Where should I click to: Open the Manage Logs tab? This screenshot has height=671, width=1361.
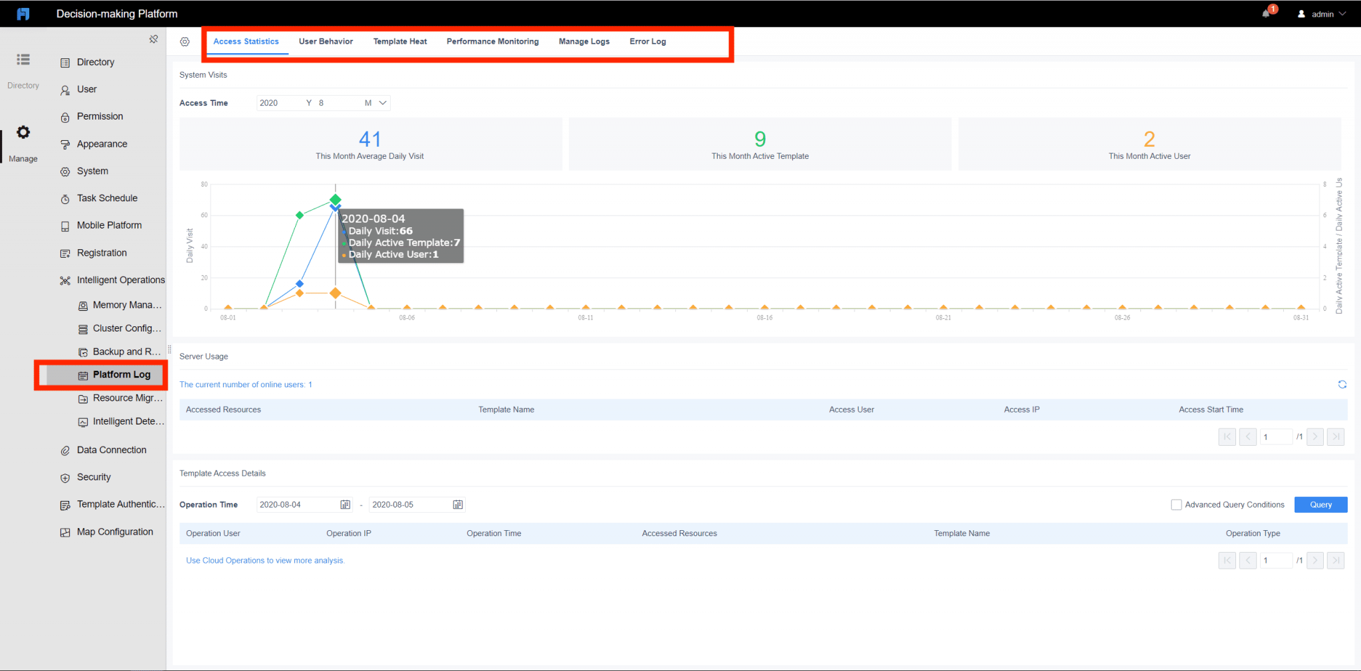[584, 41]
